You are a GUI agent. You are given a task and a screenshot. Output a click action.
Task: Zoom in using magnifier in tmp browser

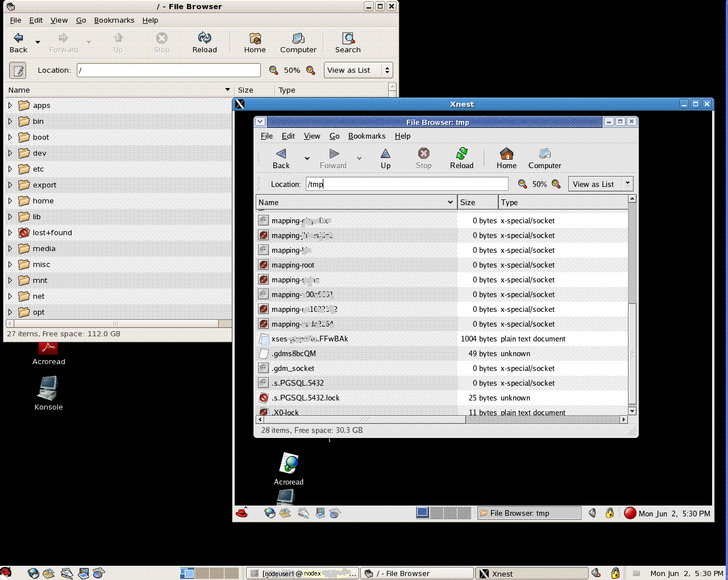[x=556, y=184]
